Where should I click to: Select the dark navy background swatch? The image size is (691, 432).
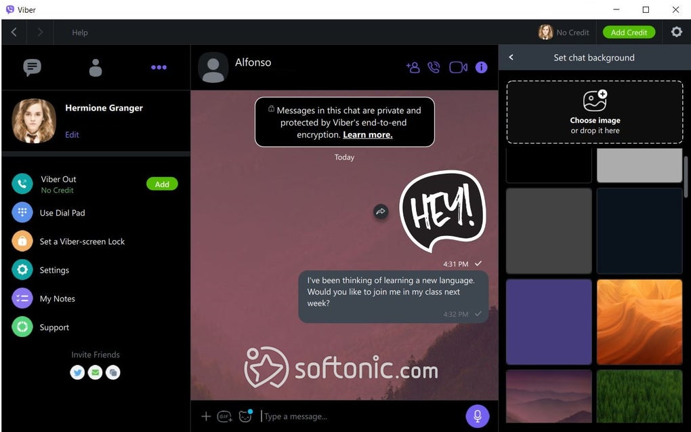(640, 231)
